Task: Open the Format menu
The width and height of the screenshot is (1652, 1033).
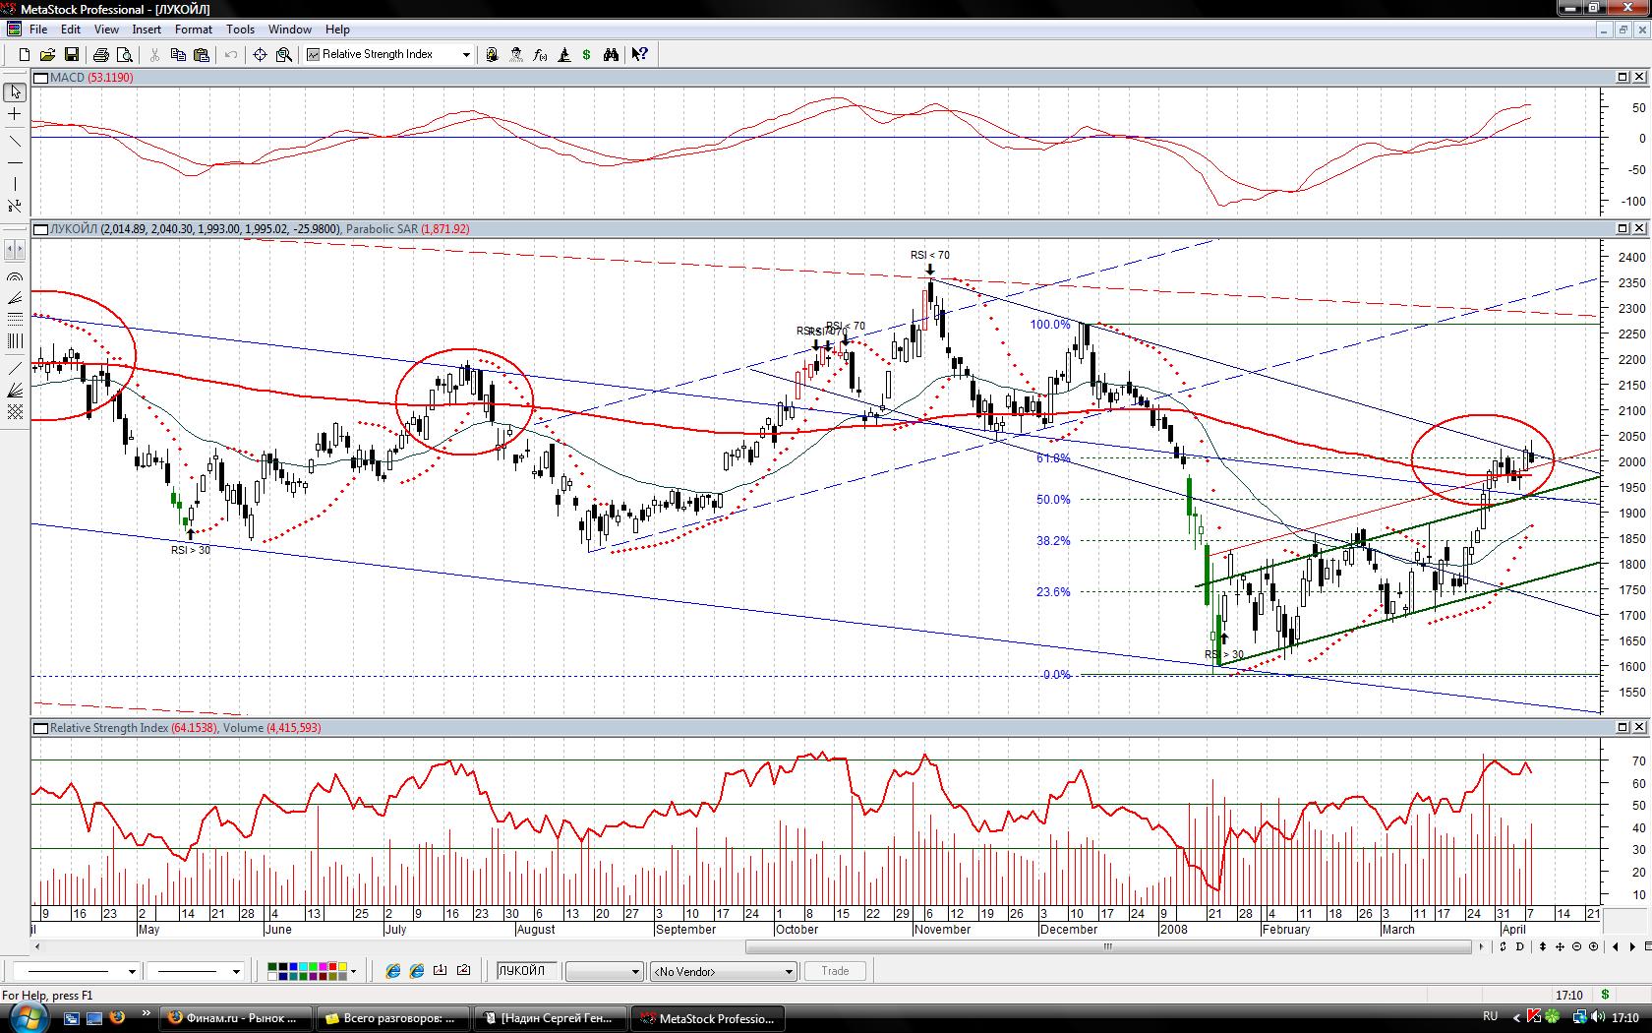Action: [194, 30]
